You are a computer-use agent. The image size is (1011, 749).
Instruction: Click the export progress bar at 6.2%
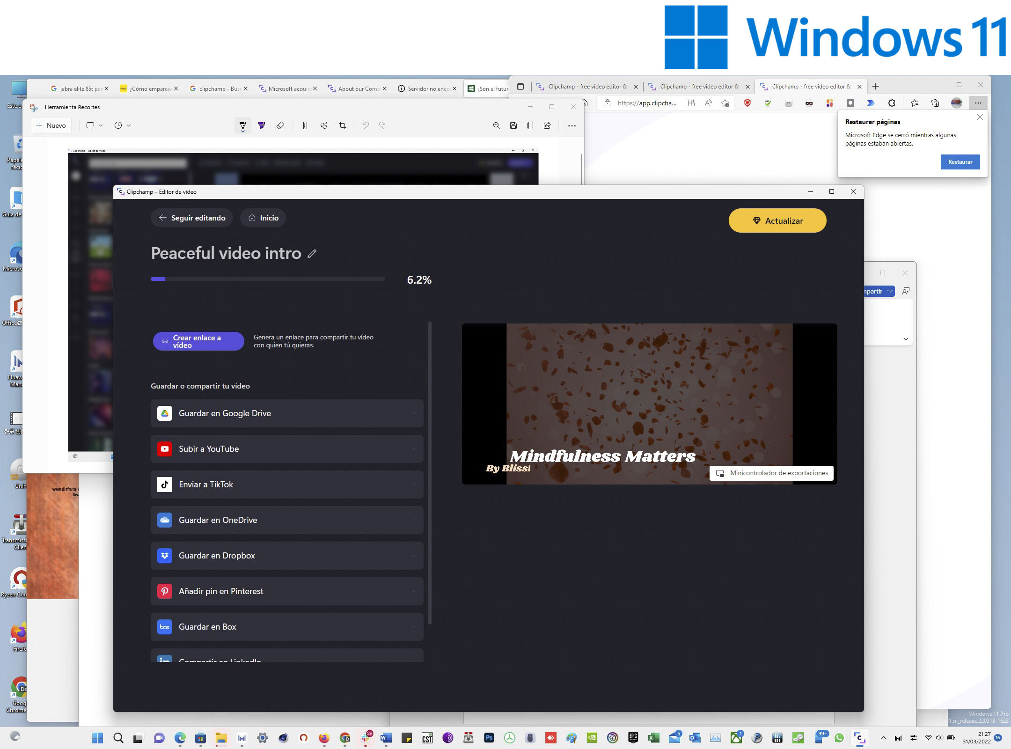click(267, 279)
